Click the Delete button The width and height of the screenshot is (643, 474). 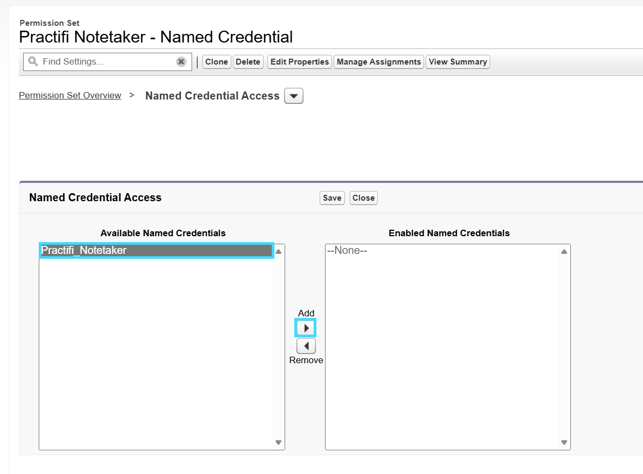coord(248,62)
